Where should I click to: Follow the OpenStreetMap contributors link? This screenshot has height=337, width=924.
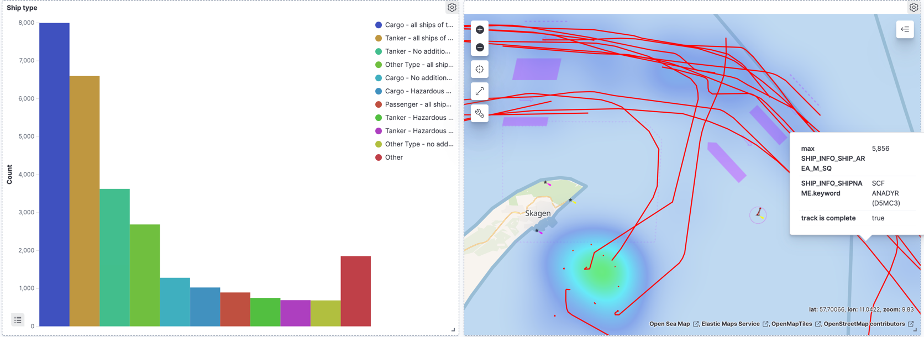pos(864,324)
